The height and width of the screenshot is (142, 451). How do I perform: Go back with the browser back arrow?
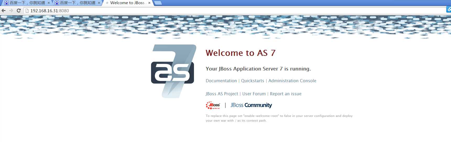click(4, 11)
